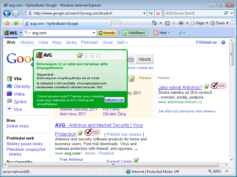Click the magnifier icon in AVG Secure Search
This screenshot has width=237, height=177.
pos(226,13)
